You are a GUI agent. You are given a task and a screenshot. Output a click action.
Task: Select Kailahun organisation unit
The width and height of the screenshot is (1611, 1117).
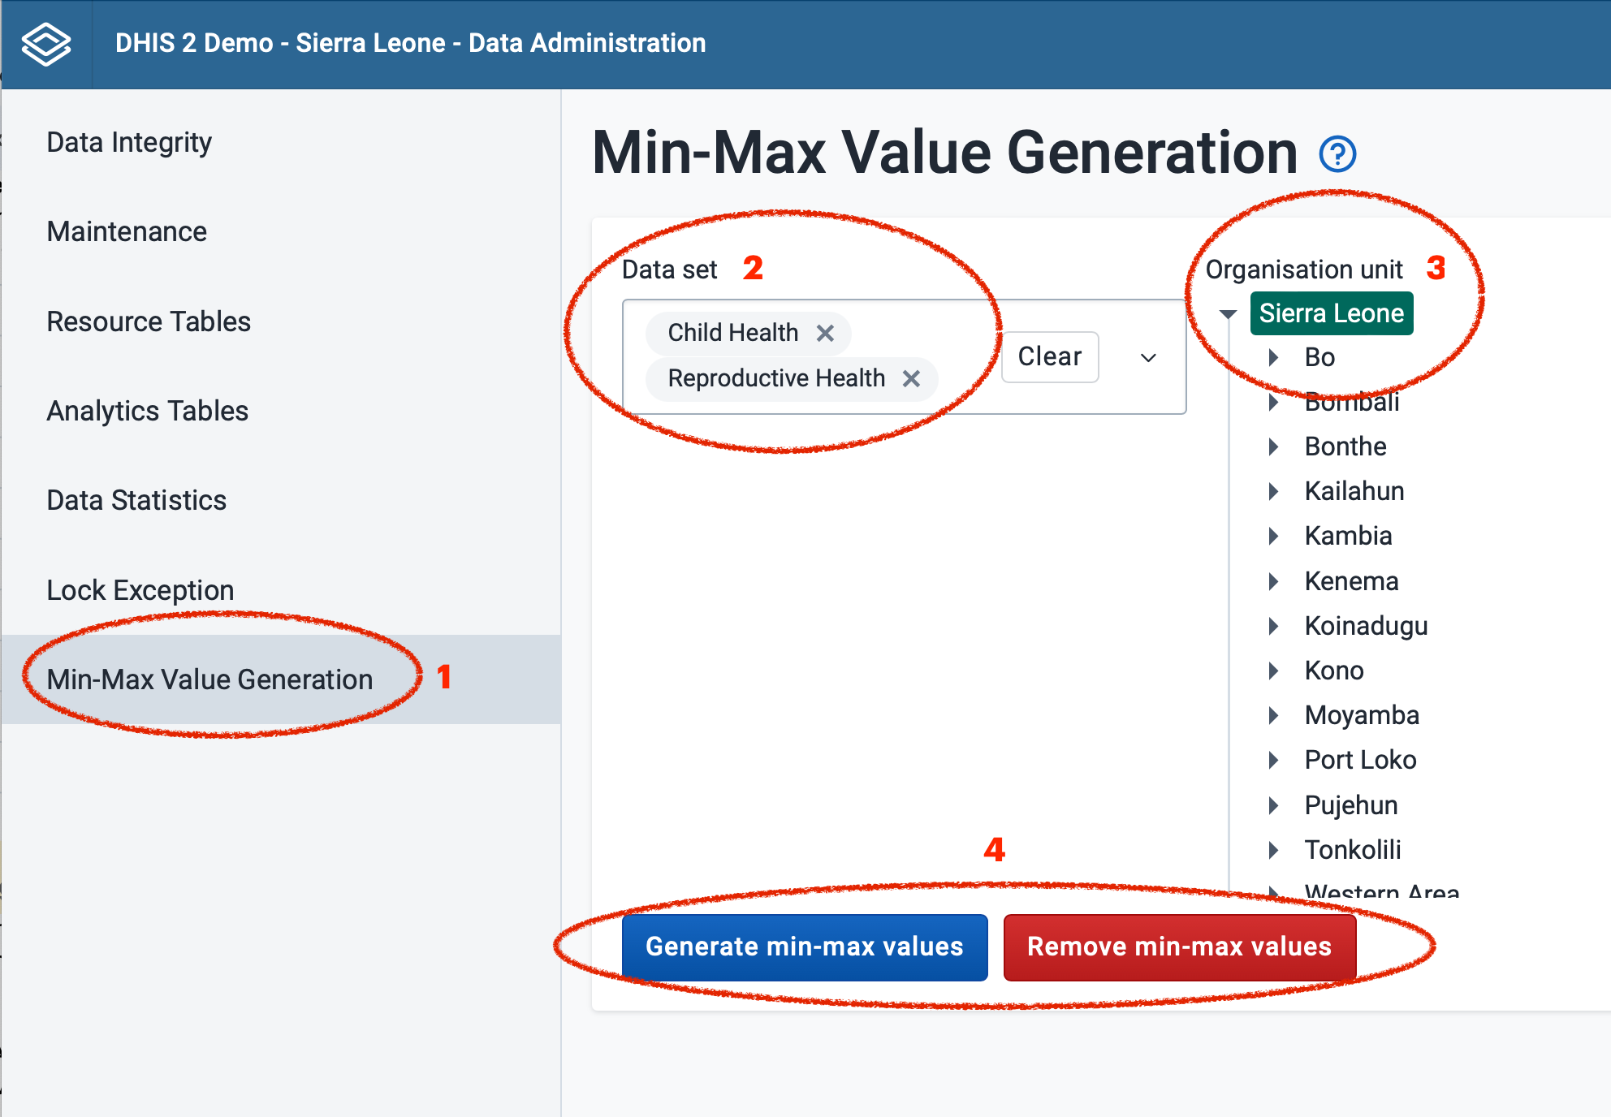[x=1354, y=491]
